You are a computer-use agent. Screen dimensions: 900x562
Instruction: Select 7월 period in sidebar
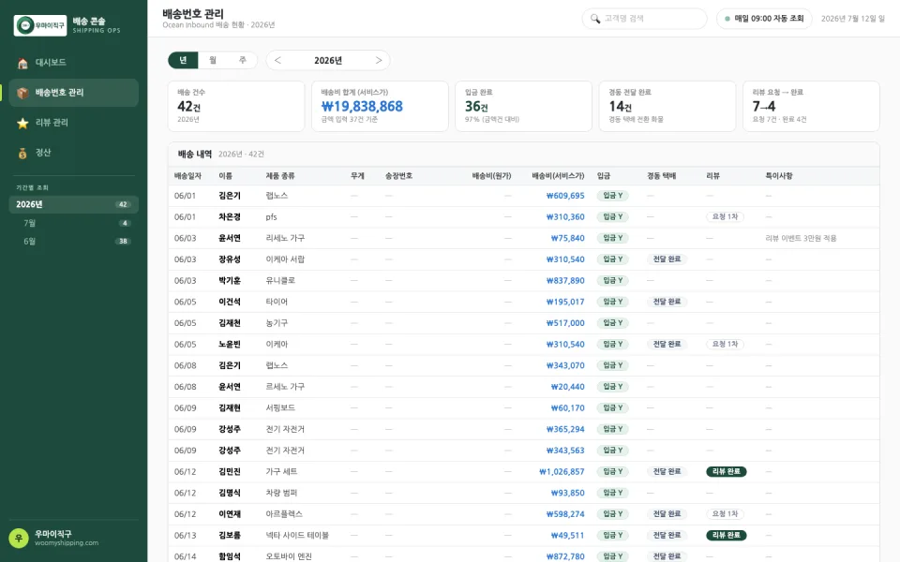73,223
